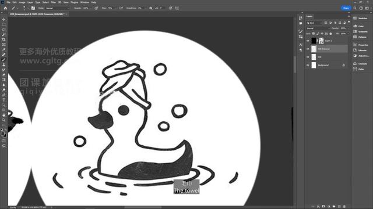This screenshot has height=209, width=373.
Task: Click the background color swatch
Action: click(x=5, y=135)
